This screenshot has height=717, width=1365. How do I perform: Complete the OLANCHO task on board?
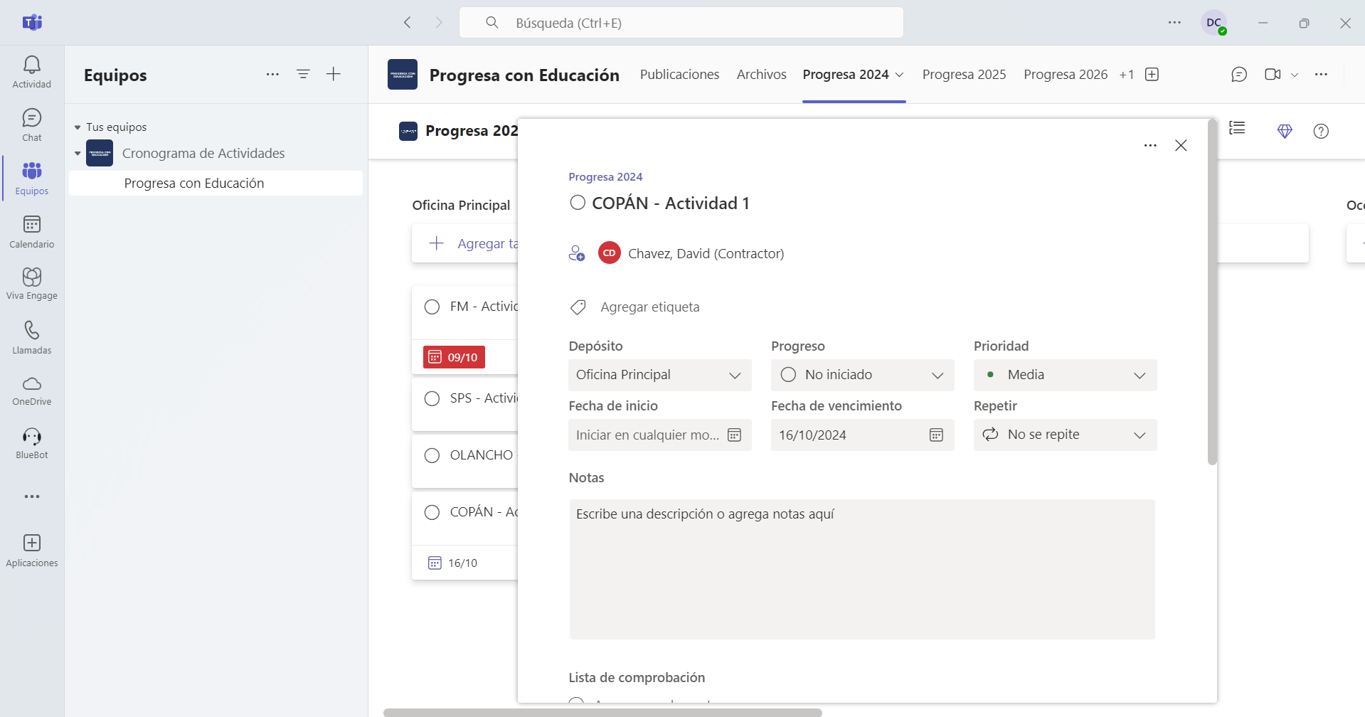(x=432, y=455)
